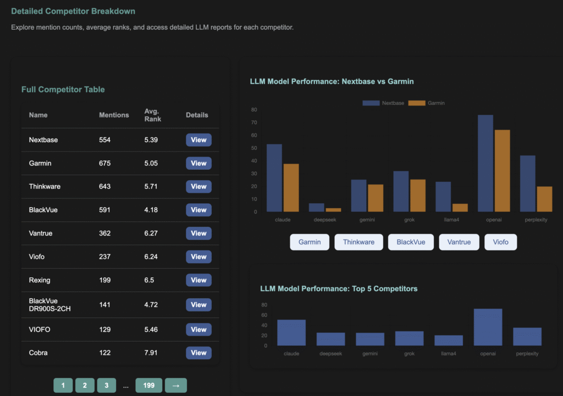Open the Viofo row's View button

(198, 257)
